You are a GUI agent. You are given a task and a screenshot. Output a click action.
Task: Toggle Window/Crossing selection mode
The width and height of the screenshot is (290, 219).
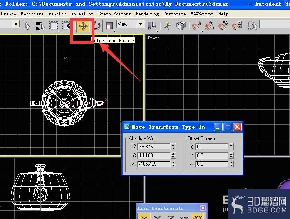coord(66,26)
